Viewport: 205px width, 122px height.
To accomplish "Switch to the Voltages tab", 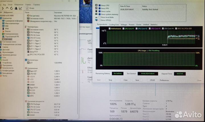I will point(124,25).
